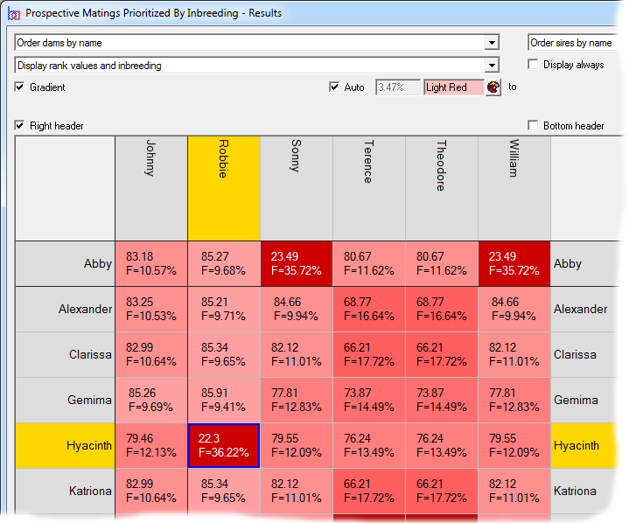The height and width of the screenshot is (523, 629).
Task: Toggle the Right header checkbox
Action: (19, 126)
